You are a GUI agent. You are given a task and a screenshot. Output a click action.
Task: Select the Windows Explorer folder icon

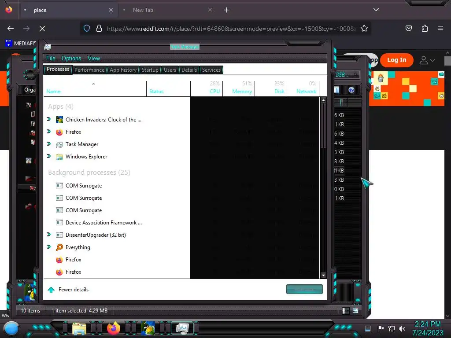pos(59,157)
